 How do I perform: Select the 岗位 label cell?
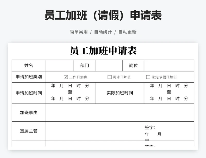click(x=133, y=65)
